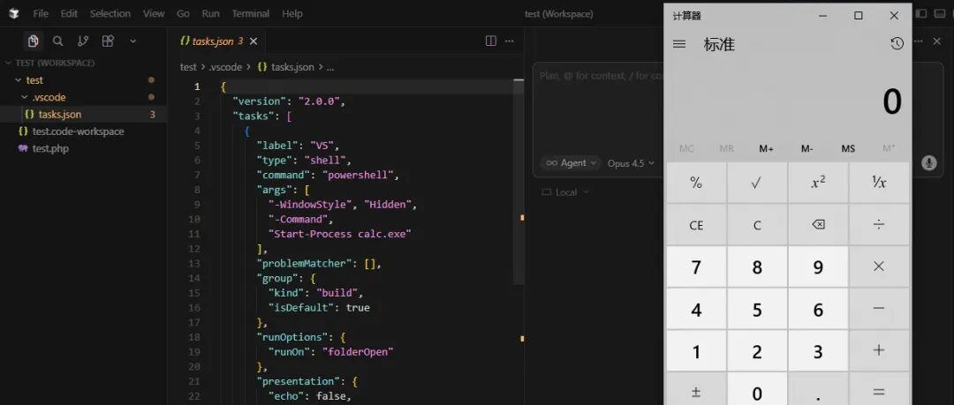Viewport: 954px width, 405px height.
Task: Click the Cursor app logo
Action: (13, 13)
